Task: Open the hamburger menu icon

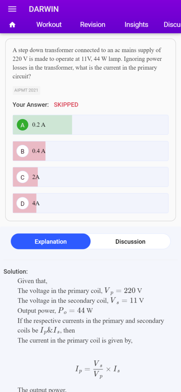Action: tap(12, 9)
